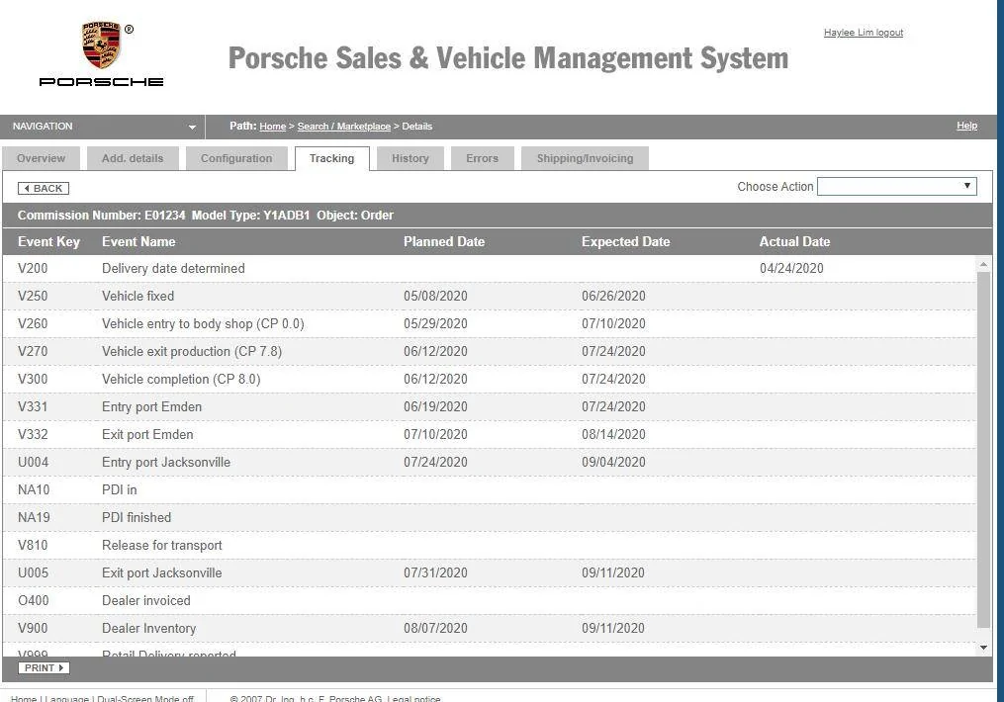Switch to the Overview tab
This screenshot has width=1004, height=702.
coord(41,158)
